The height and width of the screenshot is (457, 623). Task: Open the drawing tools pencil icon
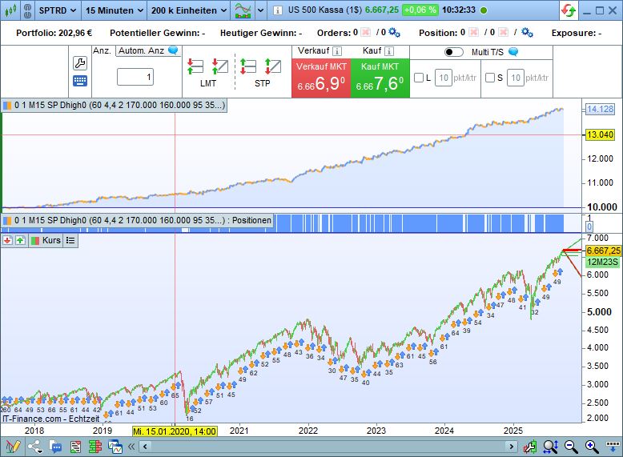click(x=12, y=447)
